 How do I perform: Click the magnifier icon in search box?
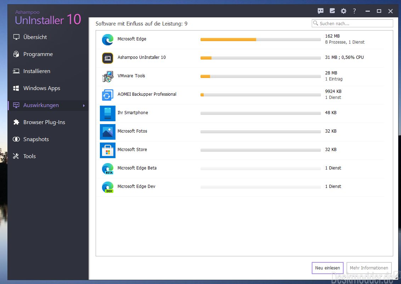click(316, 23)
